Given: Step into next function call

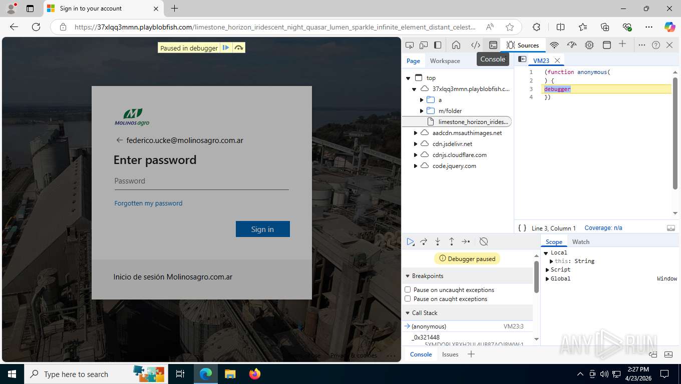Looking at the screenshot, I should pos(438,241).
